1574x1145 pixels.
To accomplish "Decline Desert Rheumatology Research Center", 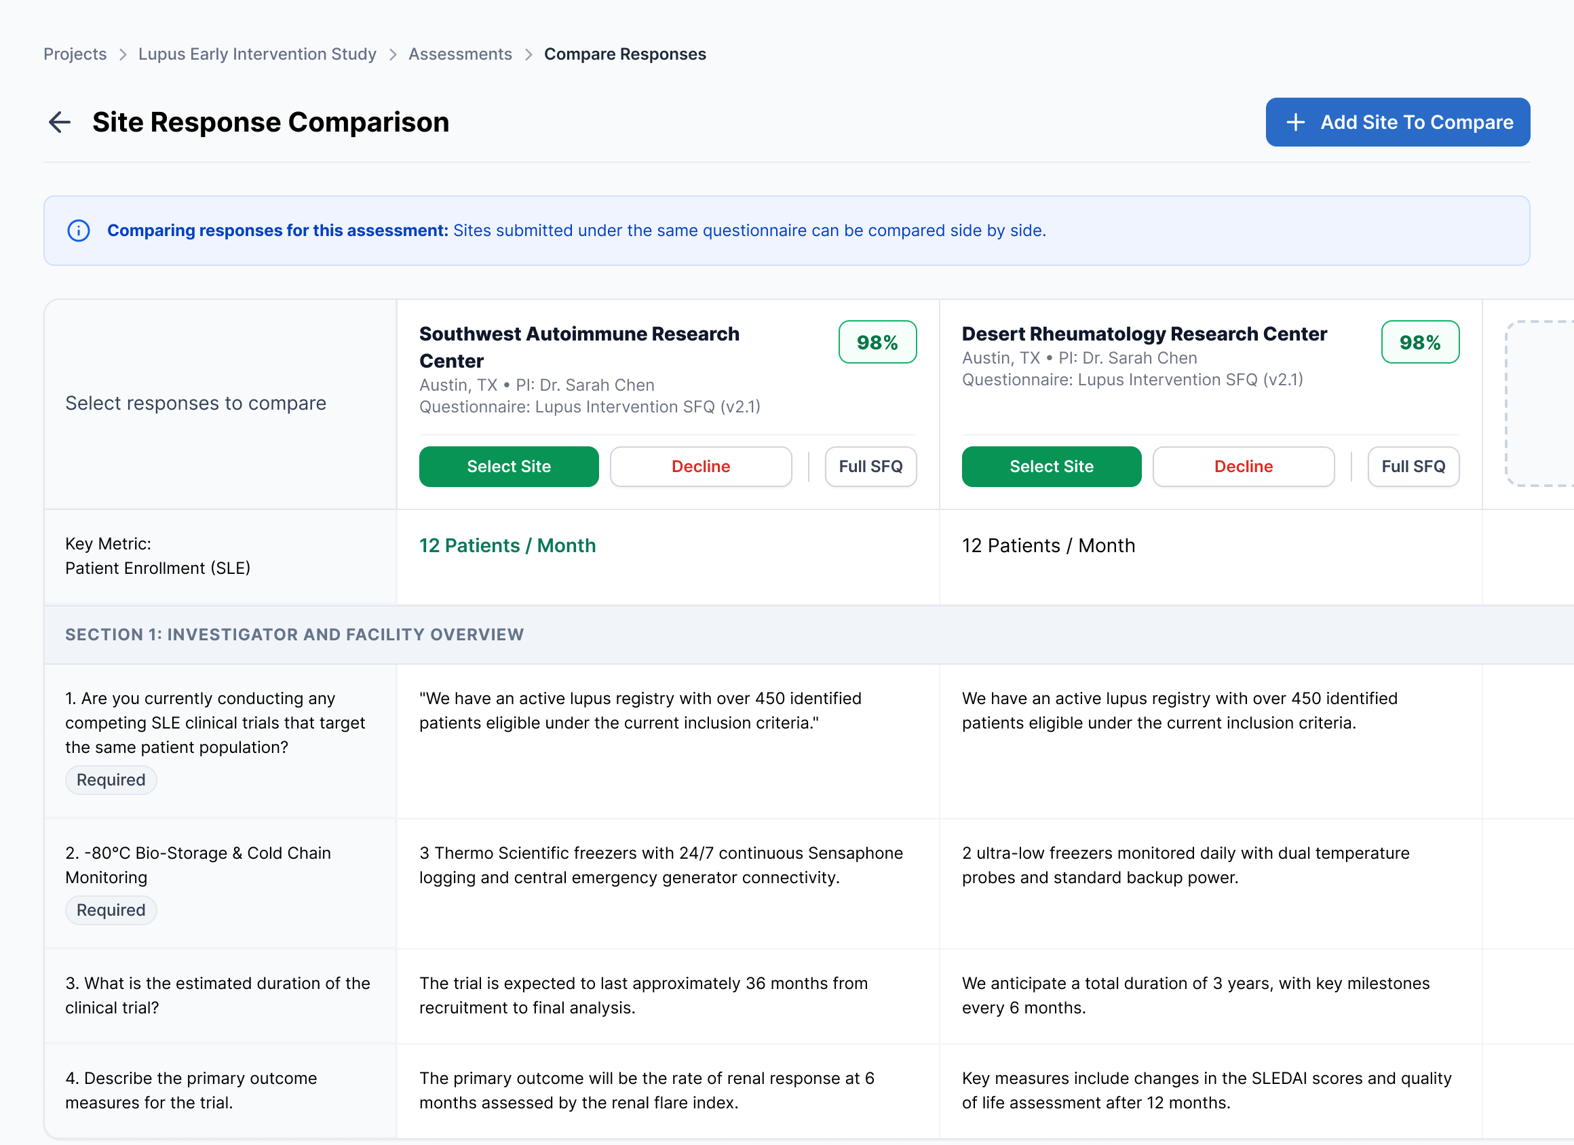I will 1243,466.
